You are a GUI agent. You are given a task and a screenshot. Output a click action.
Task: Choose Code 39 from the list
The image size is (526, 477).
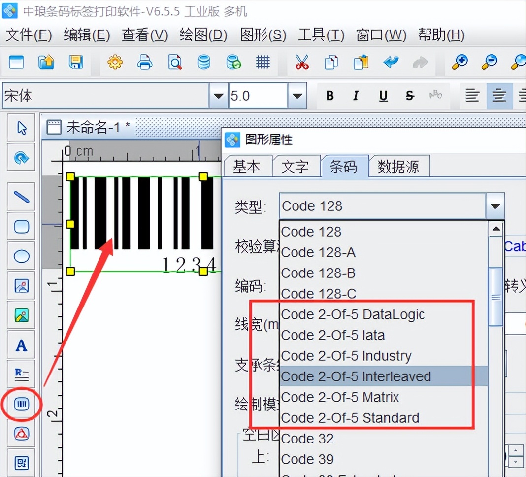(x=307, y=459)
